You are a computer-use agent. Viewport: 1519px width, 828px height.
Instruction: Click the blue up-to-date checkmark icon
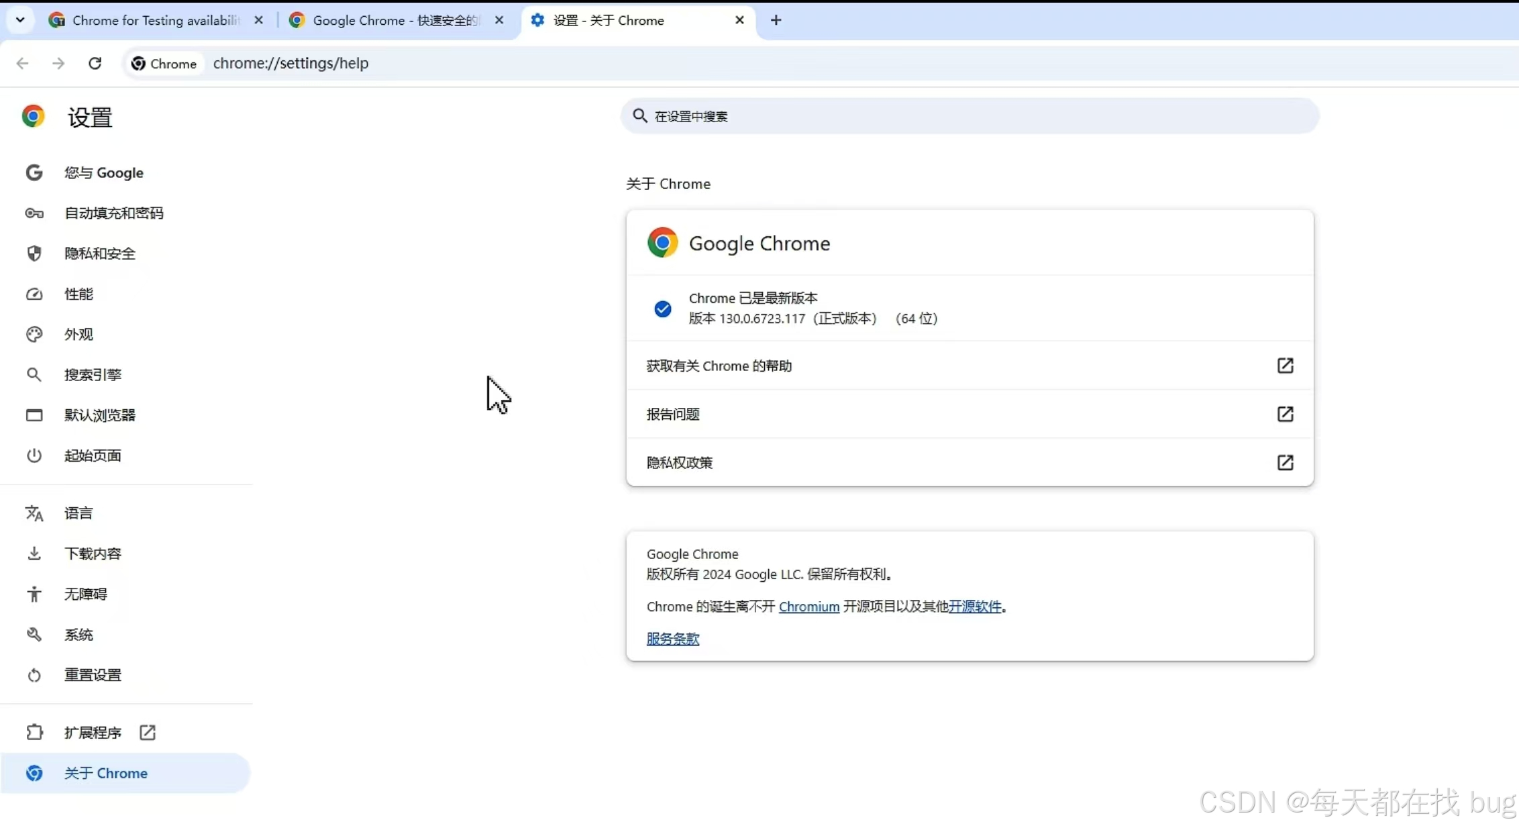(x=663, y=309)
